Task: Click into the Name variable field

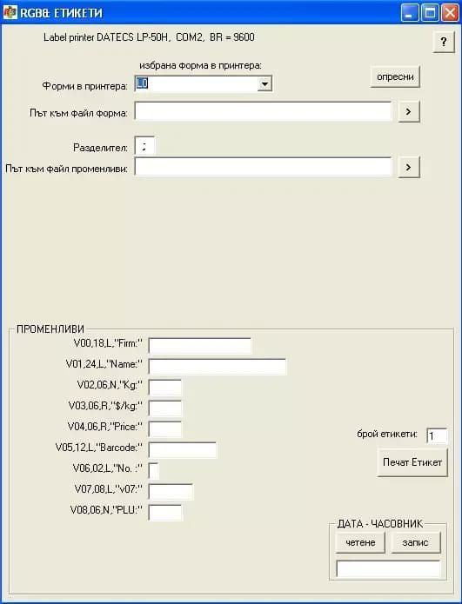Action: (x=218, y=367)
